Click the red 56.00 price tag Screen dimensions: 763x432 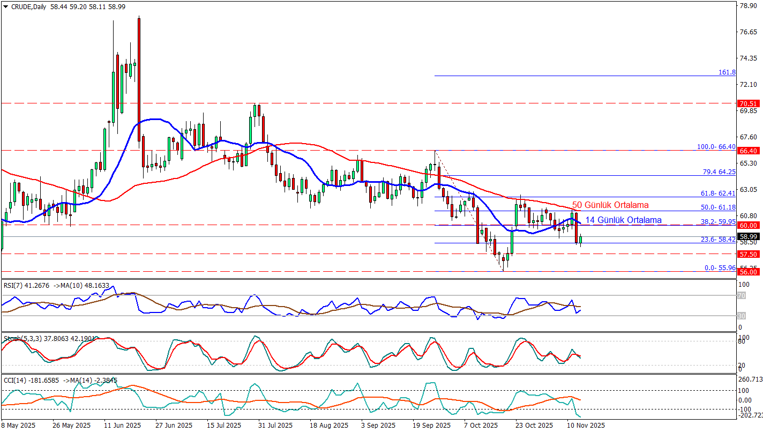747,272
